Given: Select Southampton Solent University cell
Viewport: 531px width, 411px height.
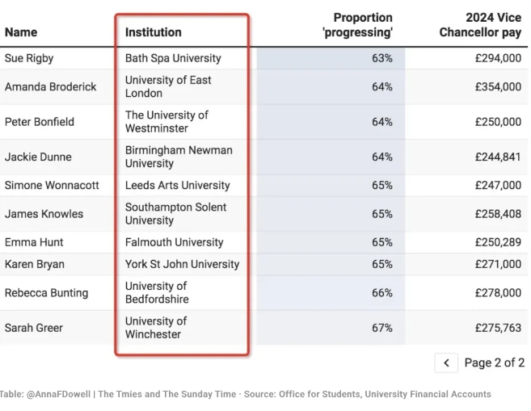Looking at the screenshot, I should click(x=175, y=214).
